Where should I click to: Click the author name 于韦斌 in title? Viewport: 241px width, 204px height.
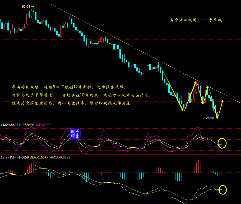216,20
